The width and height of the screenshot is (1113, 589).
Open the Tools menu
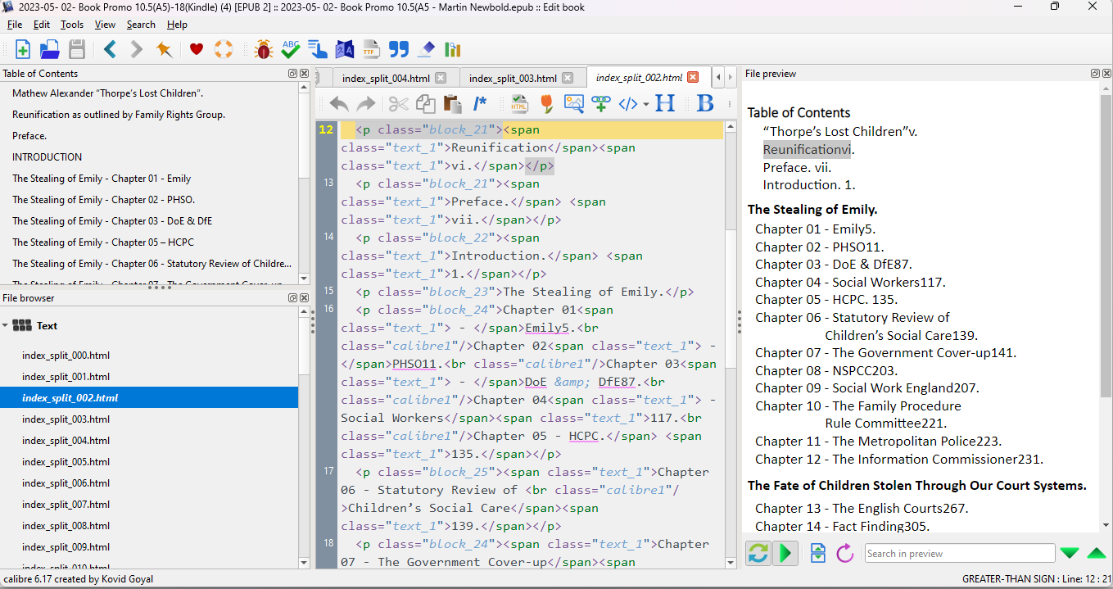tap(72, 25)
